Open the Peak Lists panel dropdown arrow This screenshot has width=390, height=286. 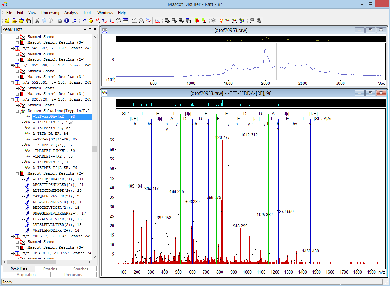click(85, 29)
